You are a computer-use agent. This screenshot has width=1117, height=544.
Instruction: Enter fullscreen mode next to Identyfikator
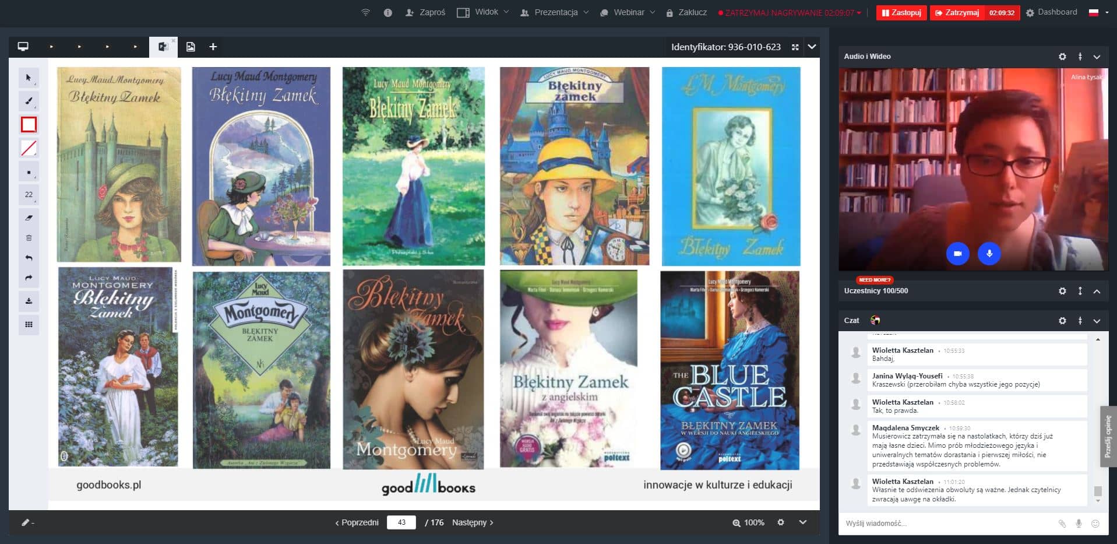point(795,47)
